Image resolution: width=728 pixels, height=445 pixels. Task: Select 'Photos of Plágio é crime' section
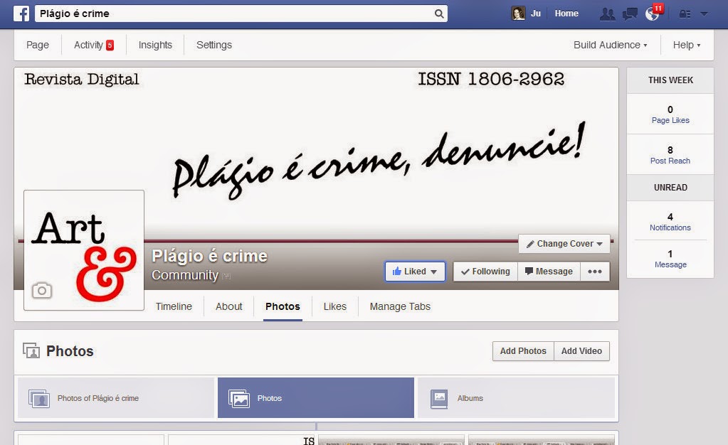point(115,397)
